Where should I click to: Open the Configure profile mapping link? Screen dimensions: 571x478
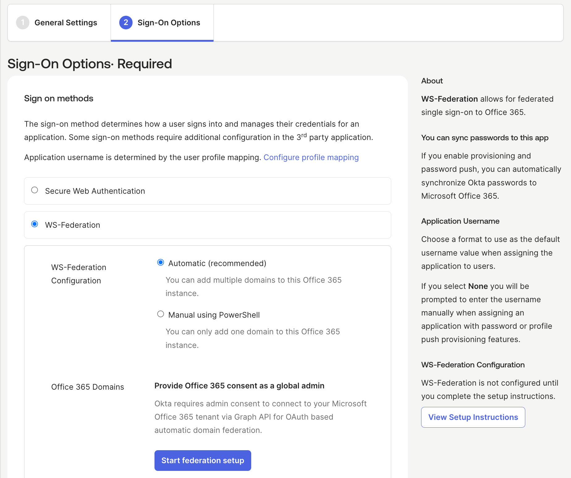click(311, 157)
